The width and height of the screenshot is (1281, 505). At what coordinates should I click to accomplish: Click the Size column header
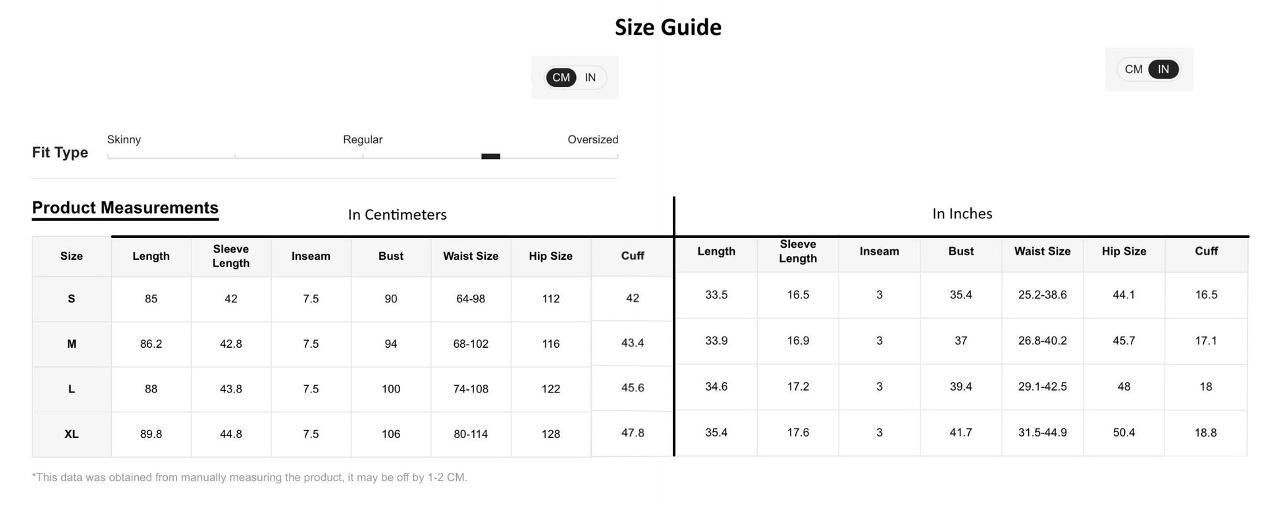click(71, 256)
